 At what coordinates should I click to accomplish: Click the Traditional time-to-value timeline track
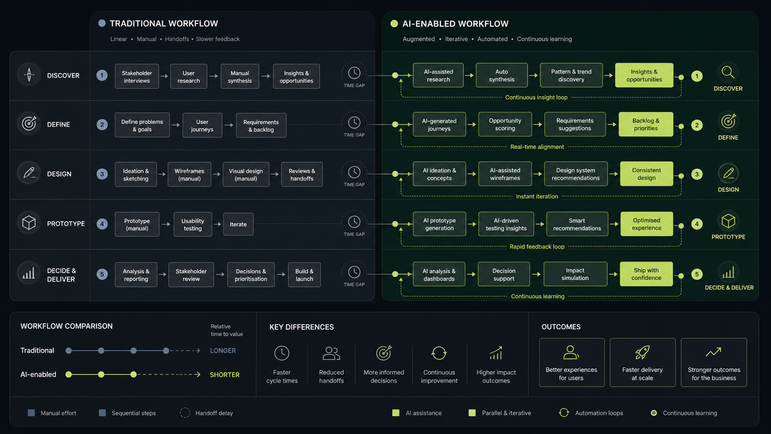click(x=133, y=351)
